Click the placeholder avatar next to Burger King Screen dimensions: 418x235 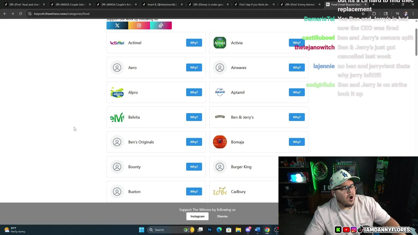(x=220, y=167)
